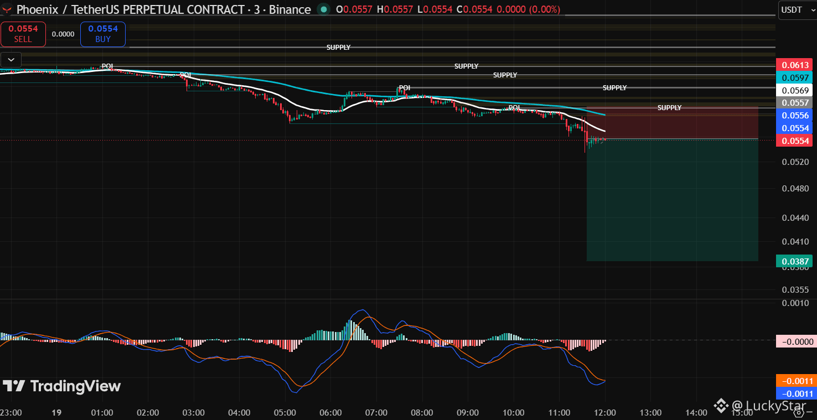The width and height of the screenshot is (817, 420).
Task: Click the date label 19 on time axis
Action: [x=56, y=412]
